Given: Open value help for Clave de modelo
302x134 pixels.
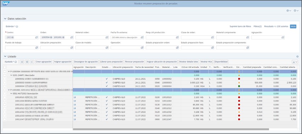Looking at the screenshot, I should tap(107, 48).
